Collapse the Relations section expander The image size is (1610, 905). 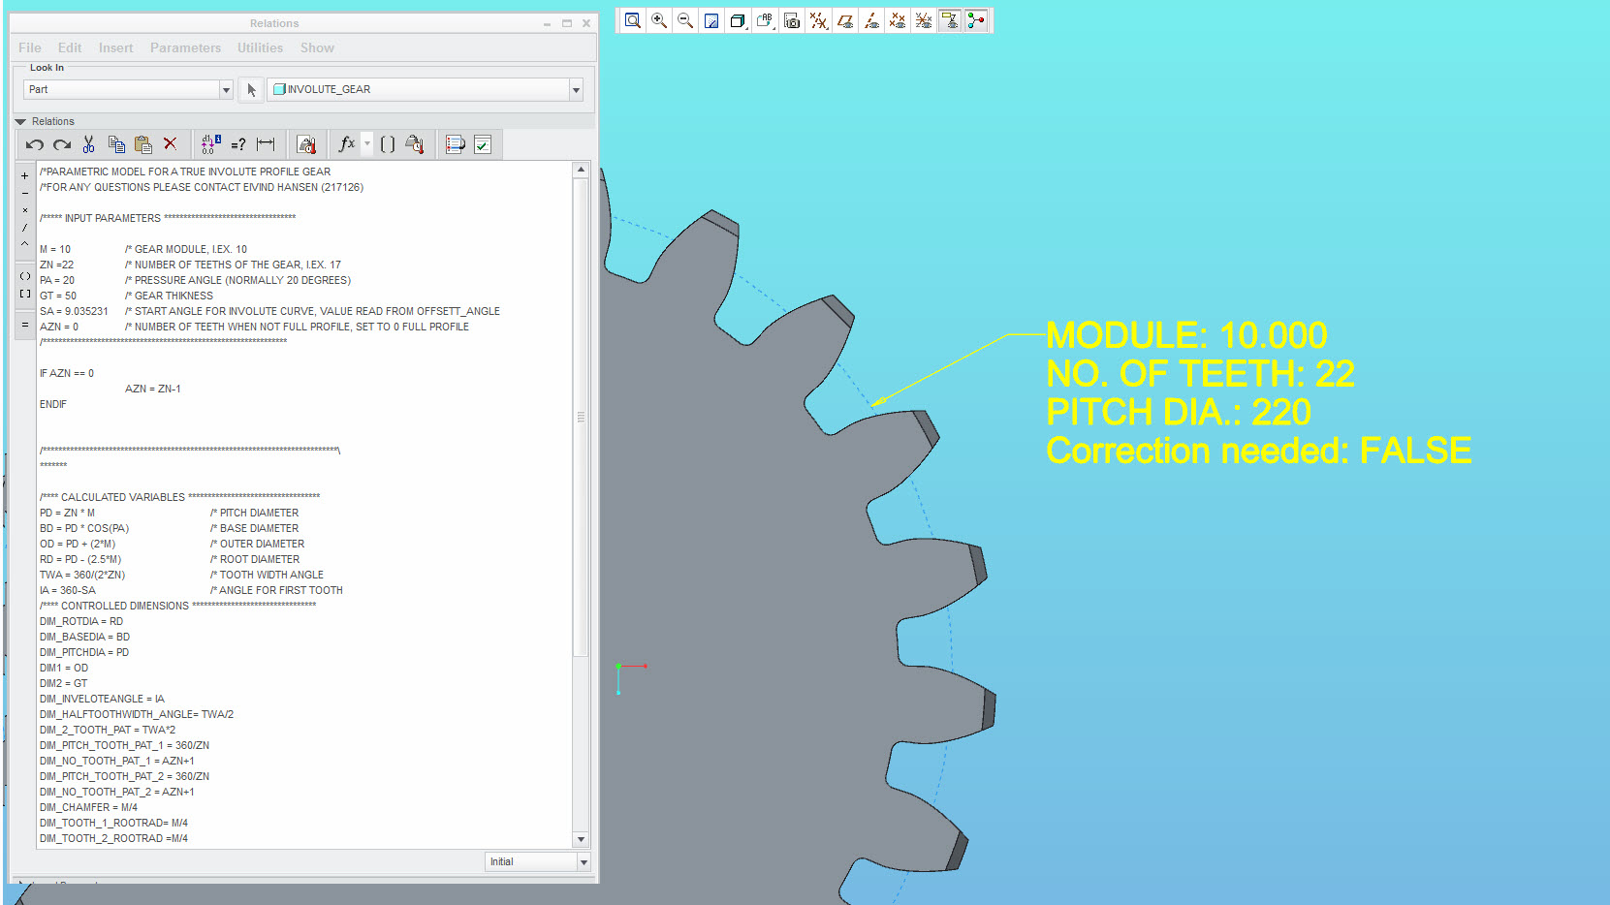tap(20, 121)
